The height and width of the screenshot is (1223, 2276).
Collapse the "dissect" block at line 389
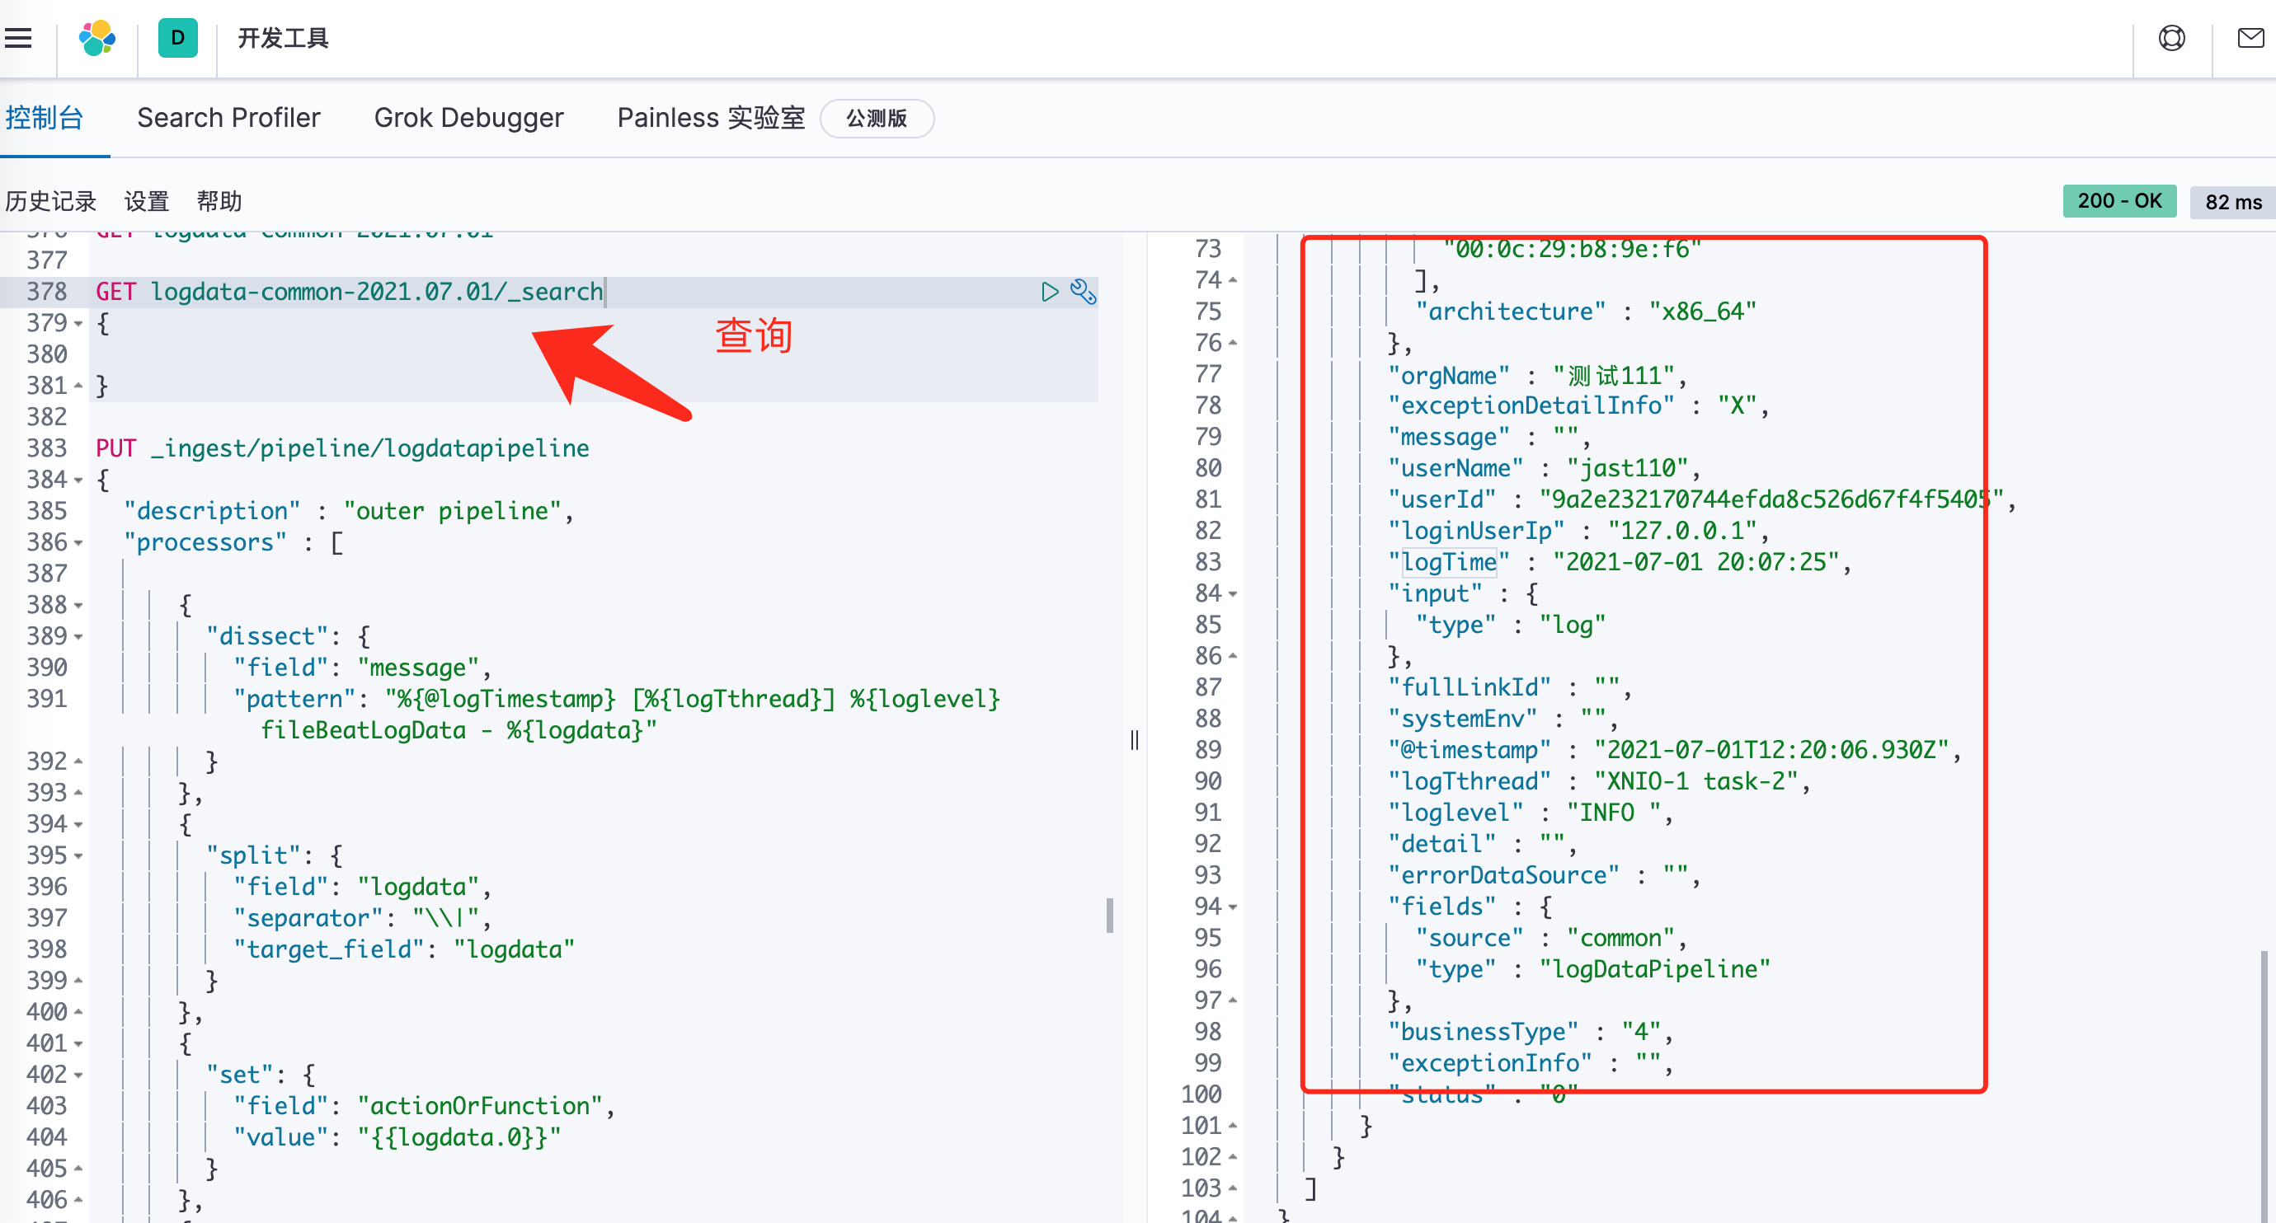[x=78, y=637]
